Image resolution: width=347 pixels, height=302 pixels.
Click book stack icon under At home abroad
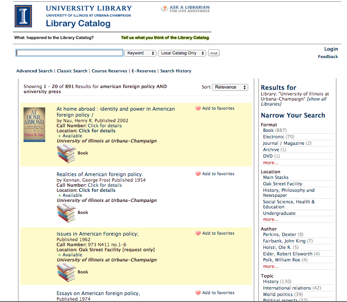pos(66,153)
